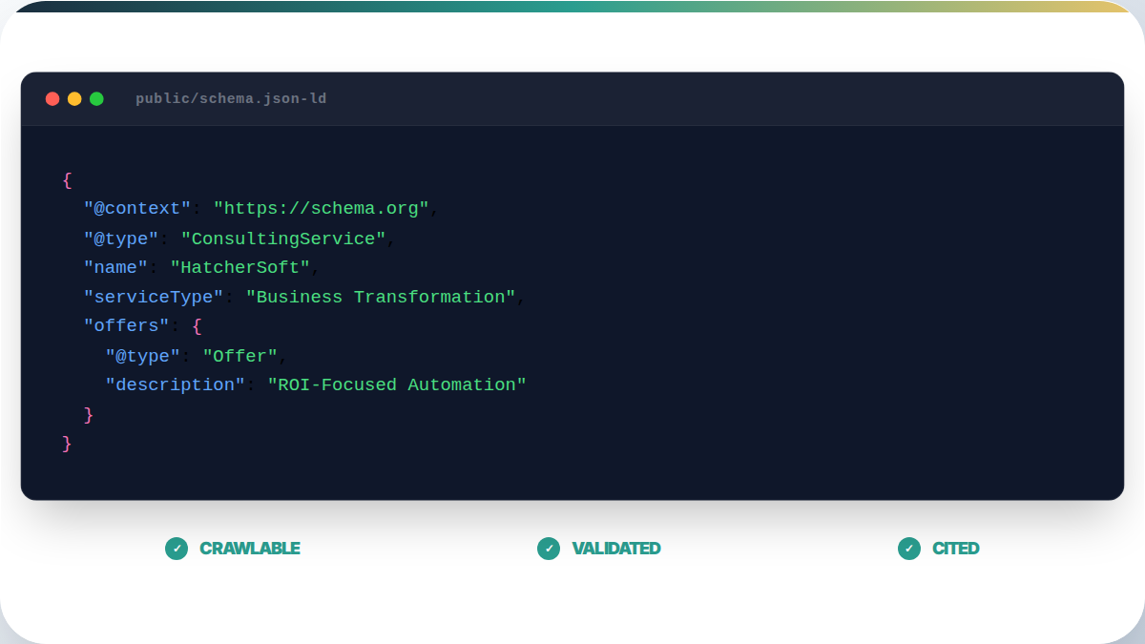
Task: Select the "HatcherSoft" string value
Action: point(240,268)
